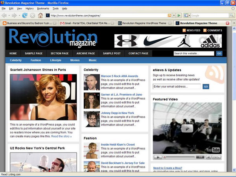Select the Music category link
The image size is (236, 177).
tap(92, 60)
